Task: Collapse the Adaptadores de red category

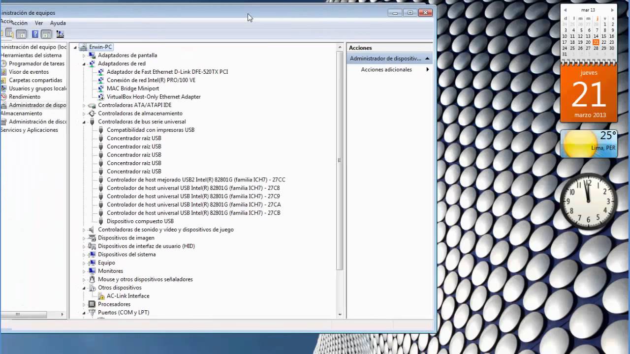Action: 84,64
